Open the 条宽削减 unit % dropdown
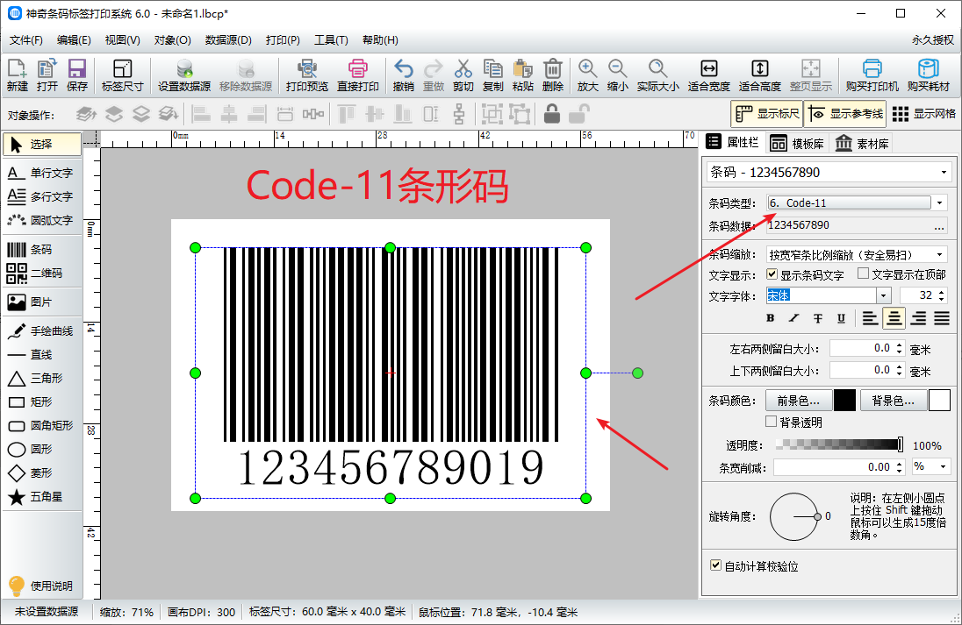 (944, 467)
